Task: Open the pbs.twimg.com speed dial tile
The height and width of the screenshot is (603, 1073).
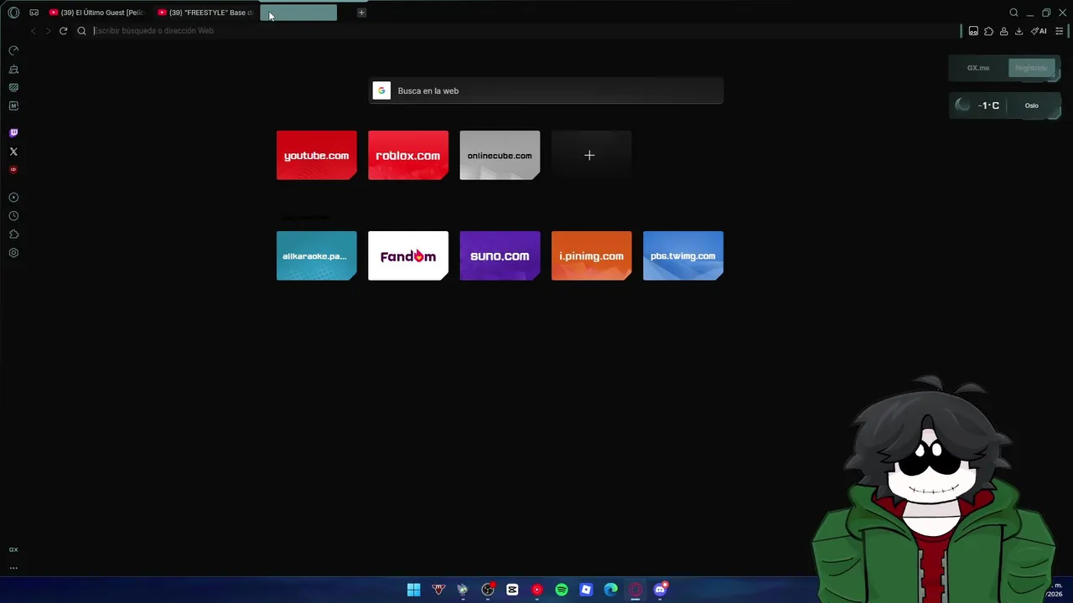Action: pos(683,255)
